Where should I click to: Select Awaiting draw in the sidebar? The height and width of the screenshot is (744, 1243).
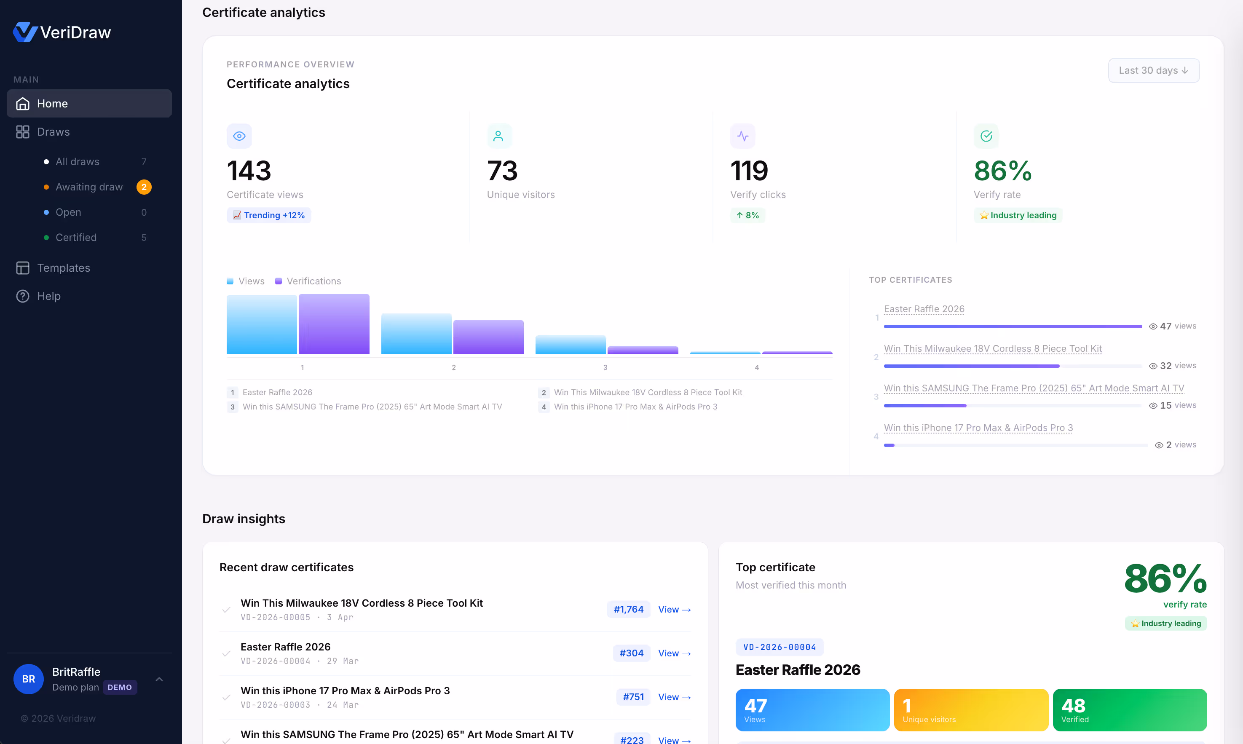pos(89,187)
